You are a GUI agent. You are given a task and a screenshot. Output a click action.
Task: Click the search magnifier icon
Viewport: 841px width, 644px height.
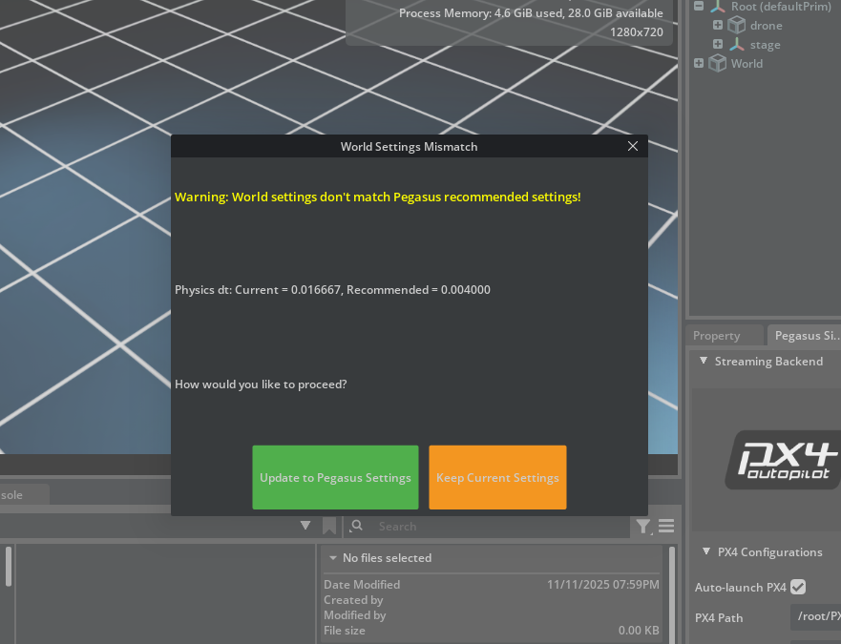click(357, 527)
